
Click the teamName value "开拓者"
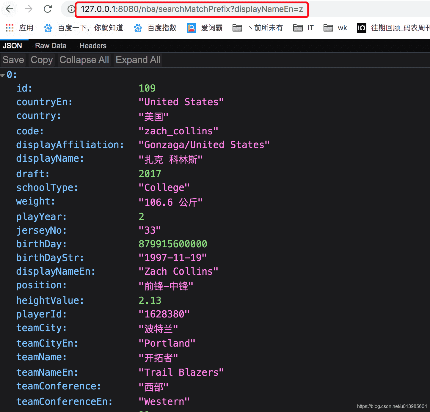coord(158,358)
